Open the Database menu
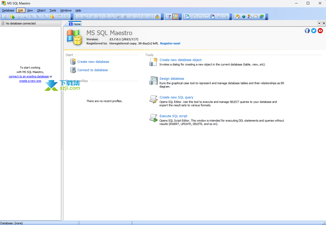This screenshot has width=326, height=225. pyautogui.click(x=8, y=10)
